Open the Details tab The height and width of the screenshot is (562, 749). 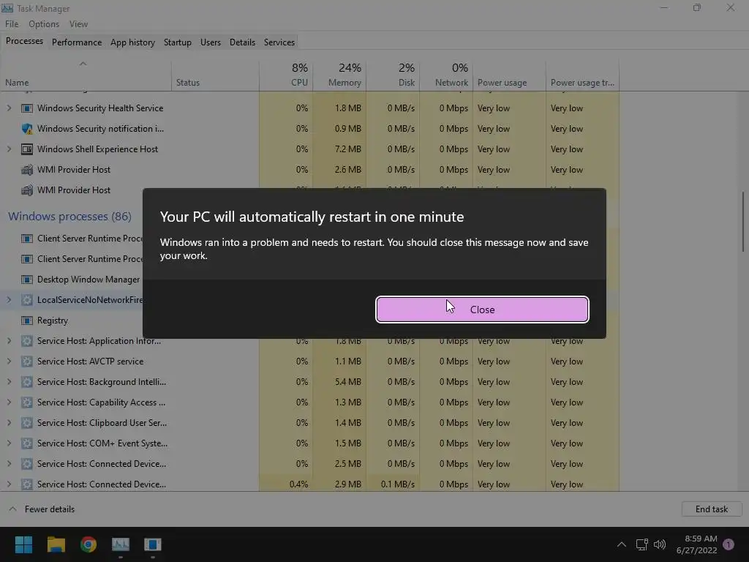tap(242, 42)
